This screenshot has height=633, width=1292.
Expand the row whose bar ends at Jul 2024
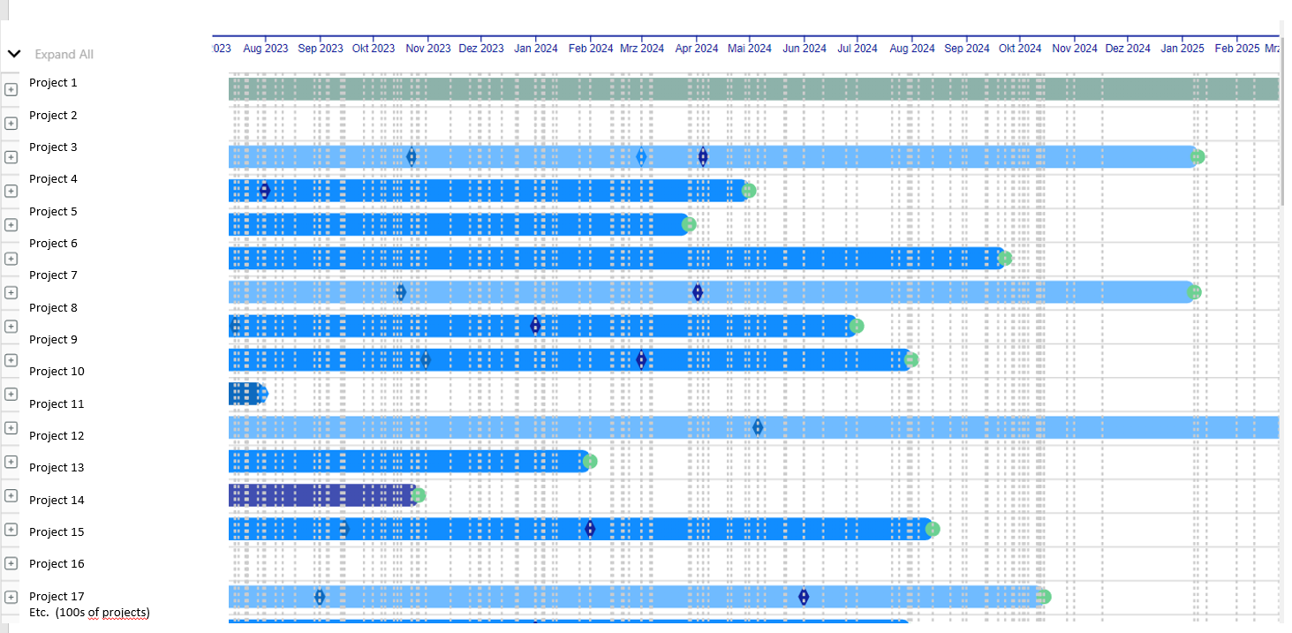[x=11, y=326]
